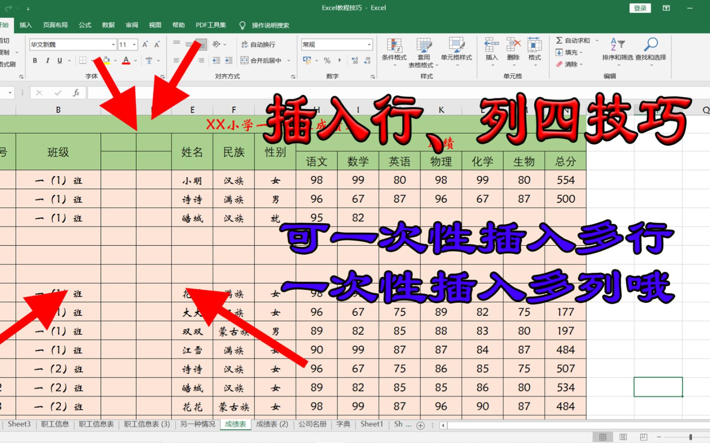Image resolution: width=710 pixels, height=443 pixels.
Task: Open the 审阅 ribbon tab
Action: click(131, 25)
